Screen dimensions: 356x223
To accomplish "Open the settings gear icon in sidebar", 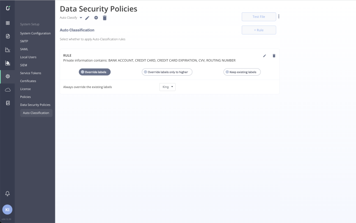I will (8, 76).
